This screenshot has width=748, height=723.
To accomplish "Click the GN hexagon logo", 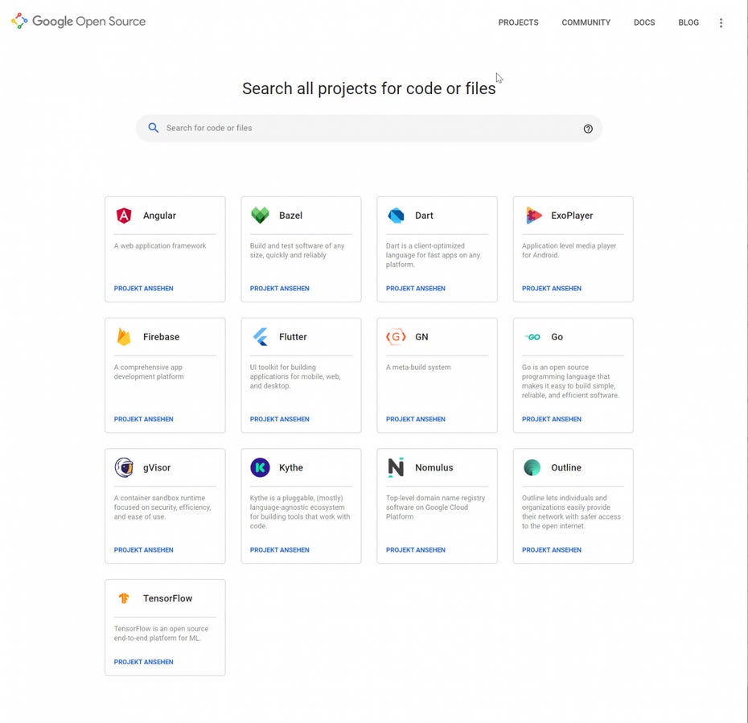I will coord(396,337).
